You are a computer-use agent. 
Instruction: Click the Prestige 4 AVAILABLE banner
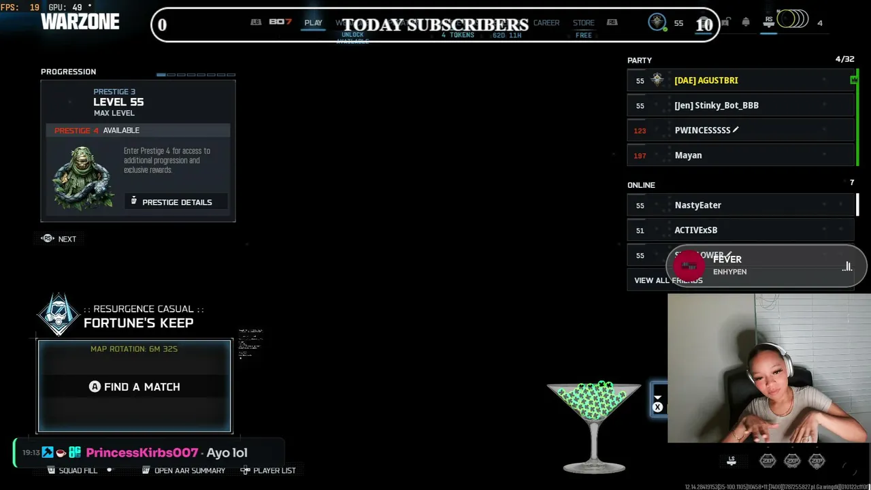[x=138, y=130]
